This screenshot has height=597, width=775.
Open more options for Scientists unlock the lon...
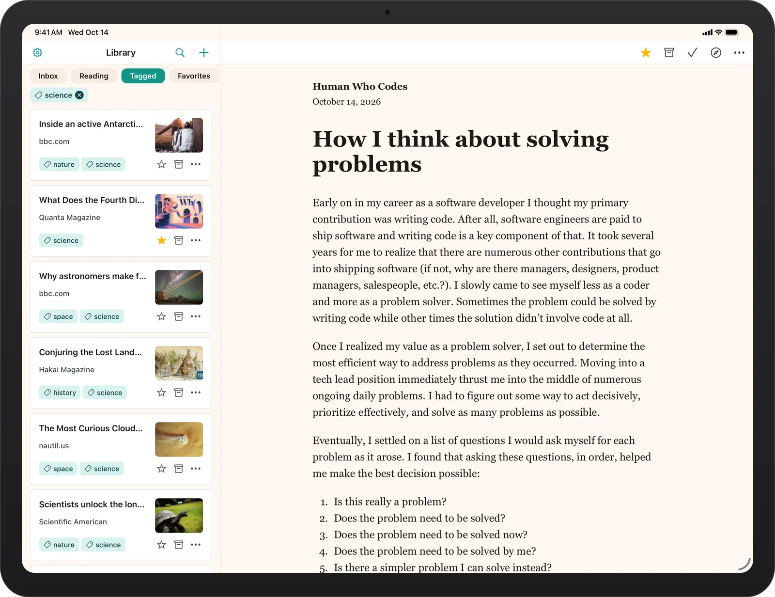[x=196, y=545]
